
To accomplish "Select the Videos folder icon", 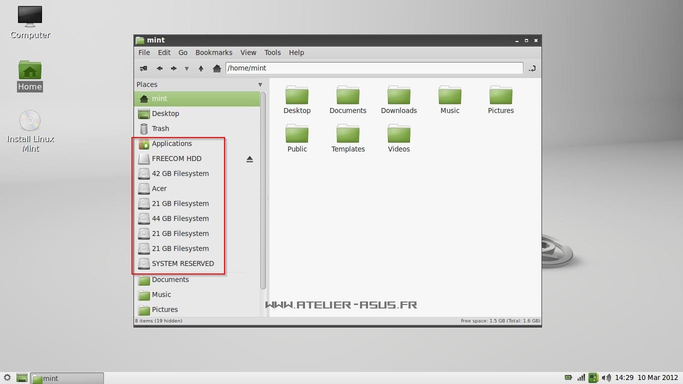I will [399, 138].
